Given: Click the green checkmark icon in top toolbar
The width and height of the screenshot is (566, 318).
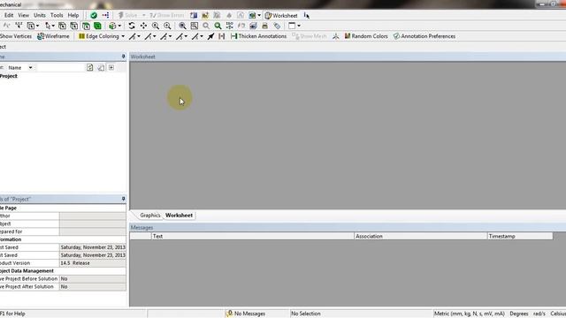Looking at the screenshot, I should point(94,15).
